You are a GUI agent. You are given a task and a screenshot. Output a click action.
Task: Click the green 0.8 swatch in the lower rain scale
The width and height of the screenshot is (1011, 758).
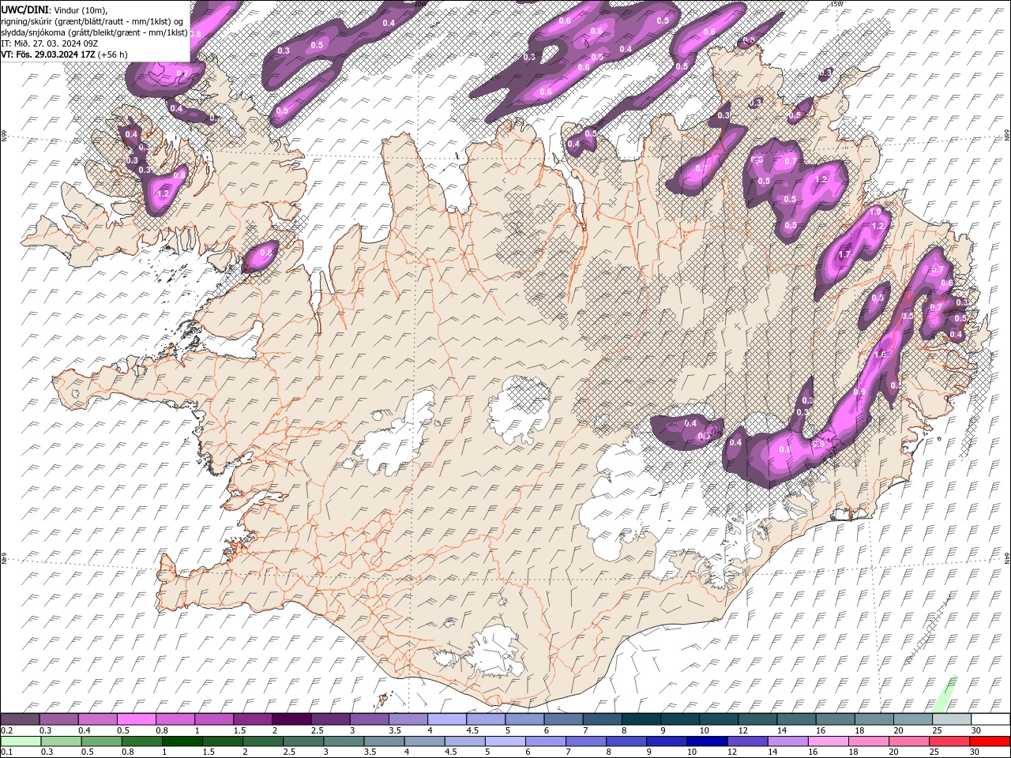(x=141, y=741)
